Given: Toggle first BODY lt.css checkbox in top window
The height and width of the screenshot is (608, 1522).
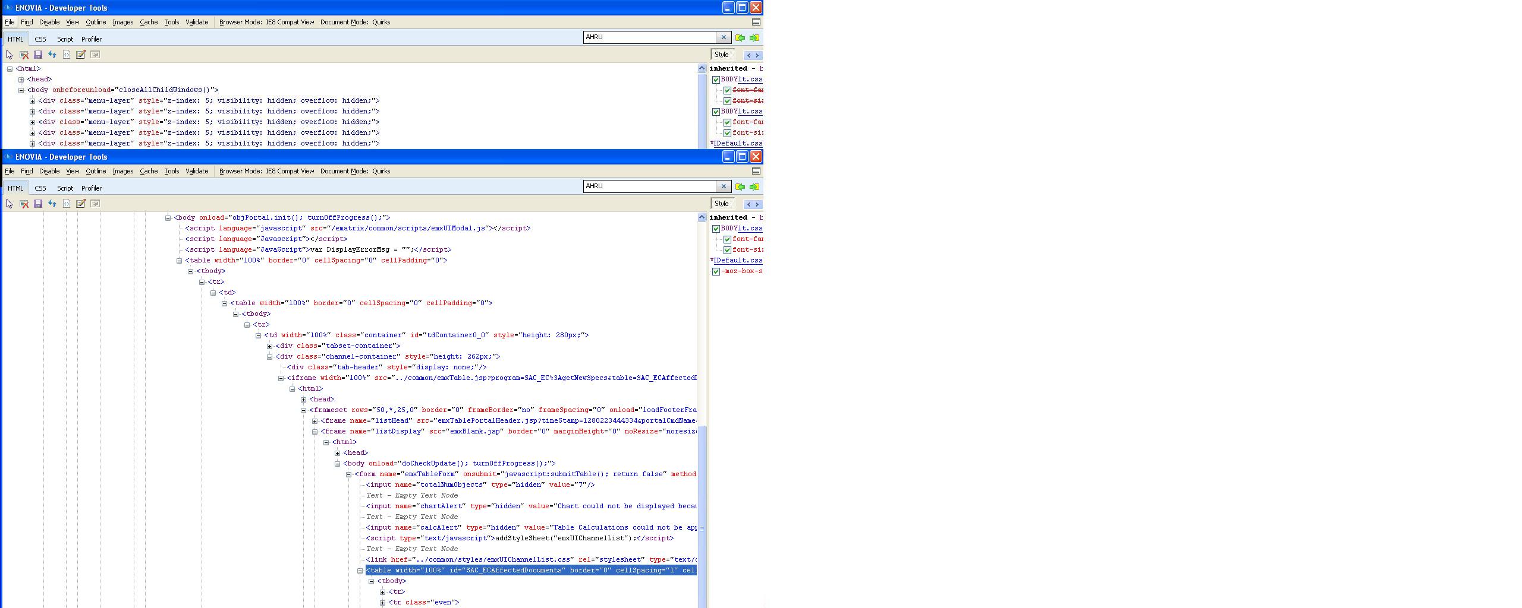Looking at the screenshot, I should click(x=716, y=80).
